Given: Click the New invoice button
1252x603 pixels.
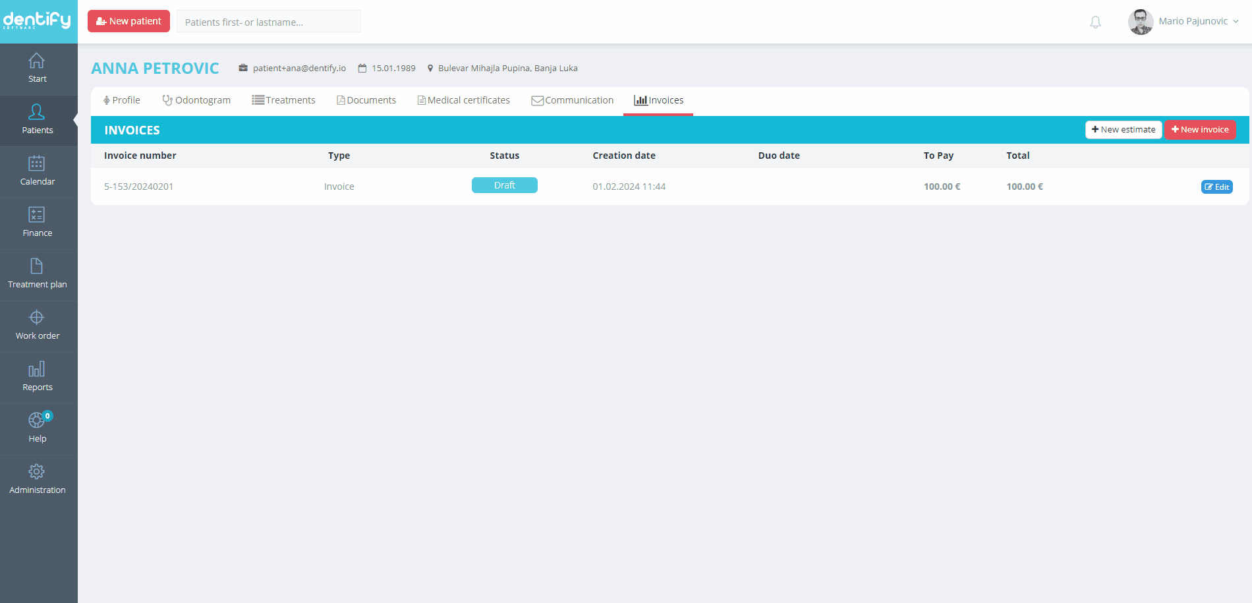Looking at the screenshot, I should [x=1200, y=130].
